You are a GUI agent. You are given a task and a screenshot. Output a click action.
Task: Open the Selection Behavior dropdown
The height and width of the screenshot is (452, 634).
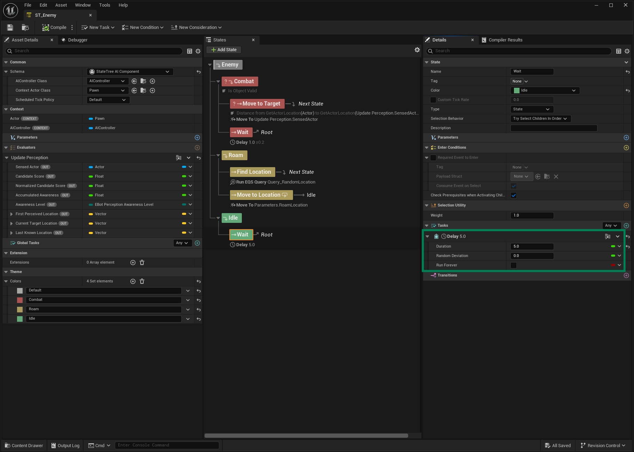point(540,119)
